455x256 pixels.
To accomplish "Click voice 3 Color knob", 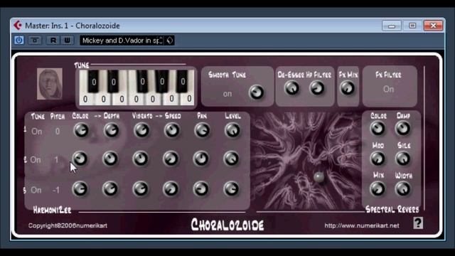I will (x=80, y=189).
